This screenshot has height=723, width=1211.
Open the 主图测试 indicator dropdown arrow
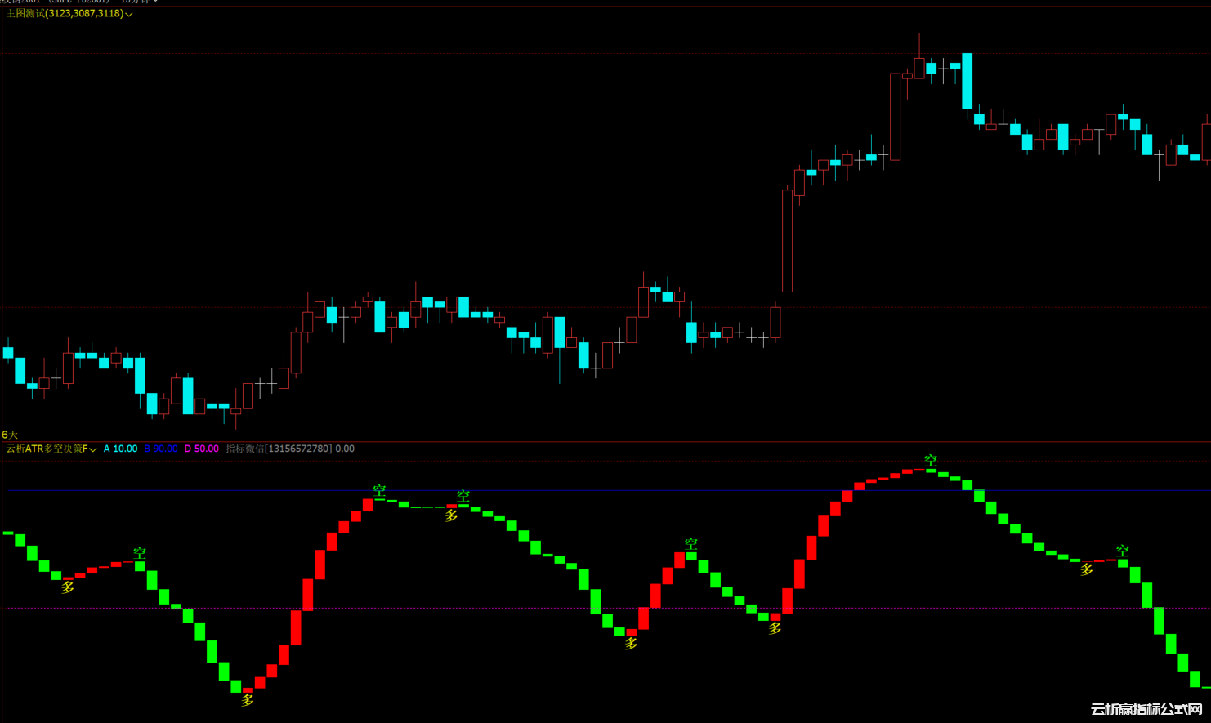tap(129, 14)
